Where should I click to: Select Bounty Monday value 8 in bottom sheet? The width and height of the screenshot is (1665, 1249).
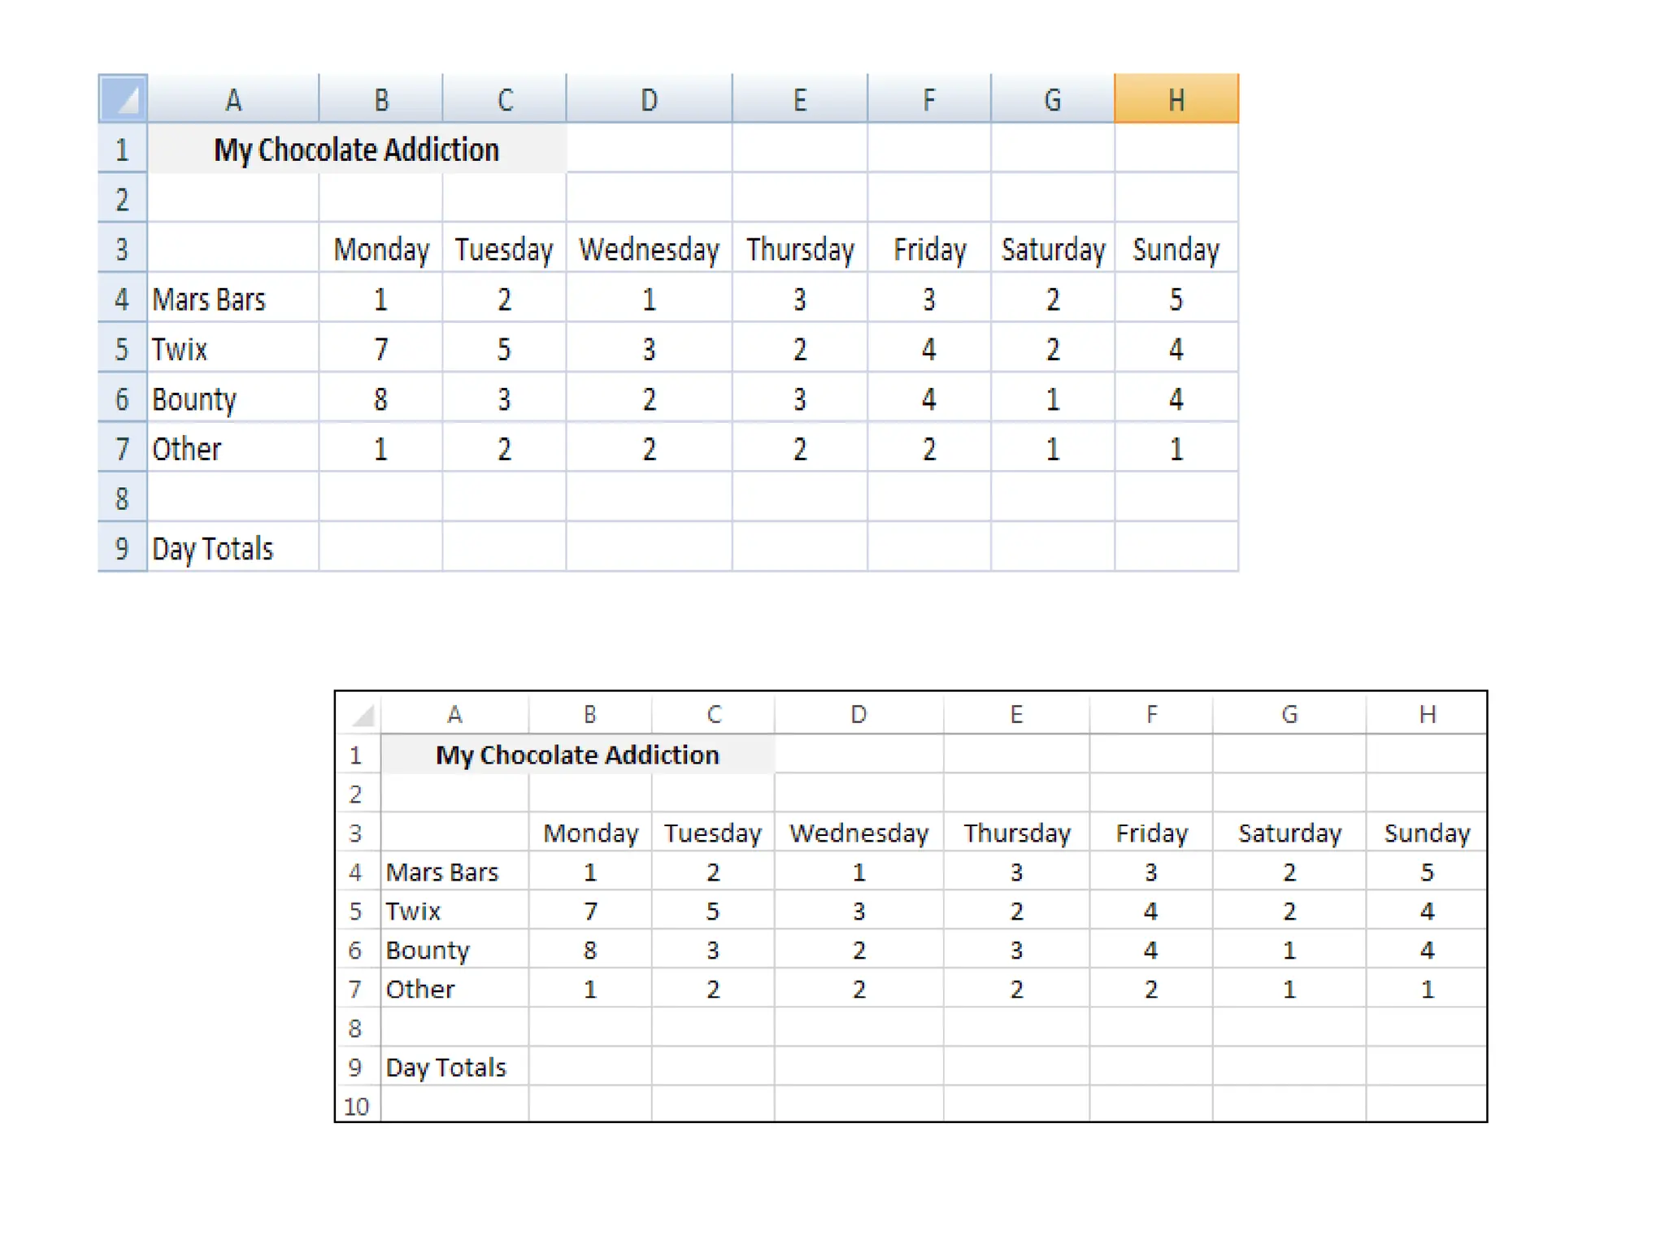590,950
